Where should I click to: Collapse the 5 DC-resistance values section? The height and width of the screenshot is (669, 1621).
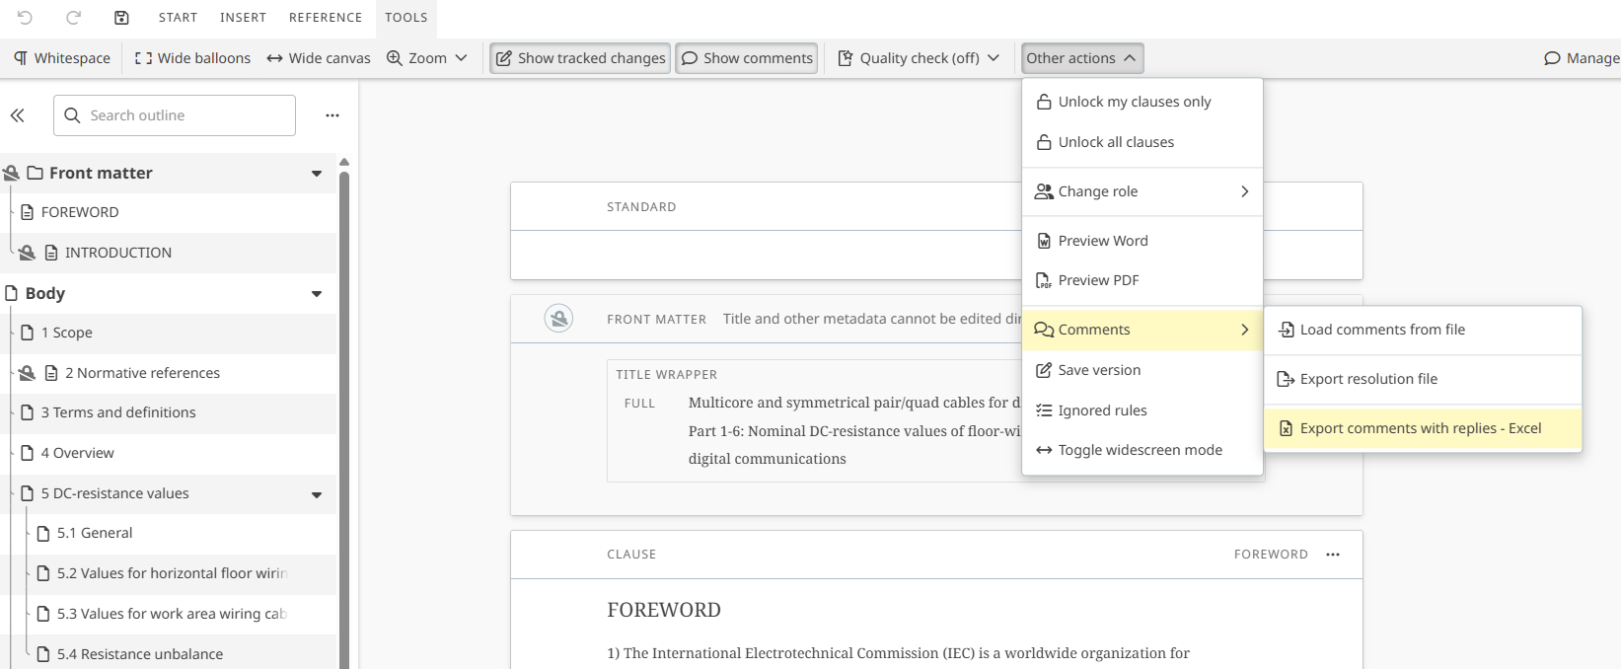click(317, 494)
